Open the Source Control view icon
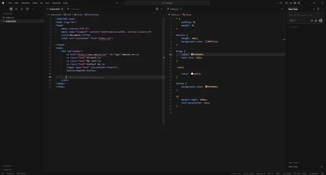 point(22,9)
